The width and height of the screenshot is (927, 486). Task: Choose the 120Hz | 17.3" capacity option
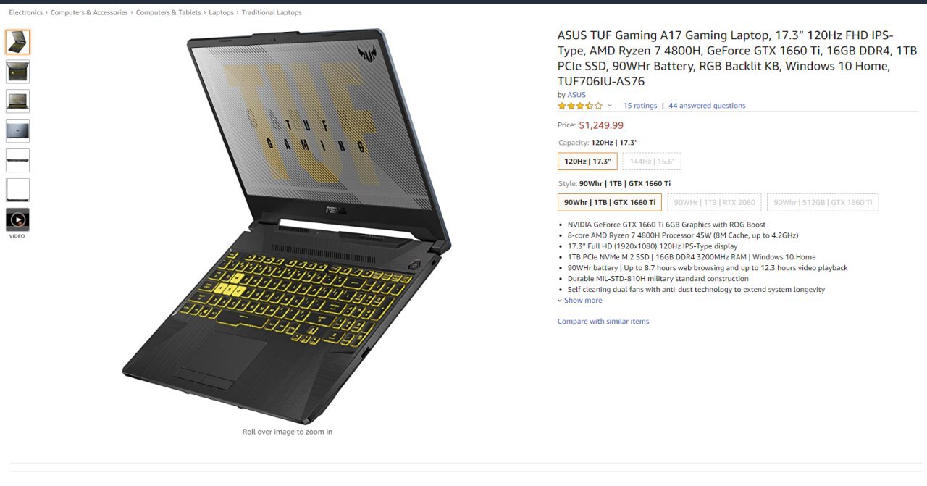click(587, 162)
